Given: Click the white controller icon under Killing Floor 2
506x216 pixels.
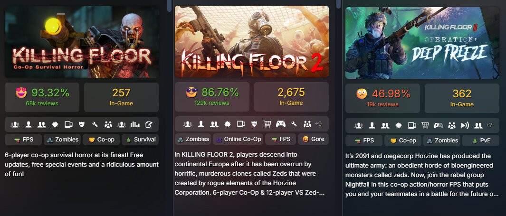Looking at the screenshot, I should pos(281,124).
